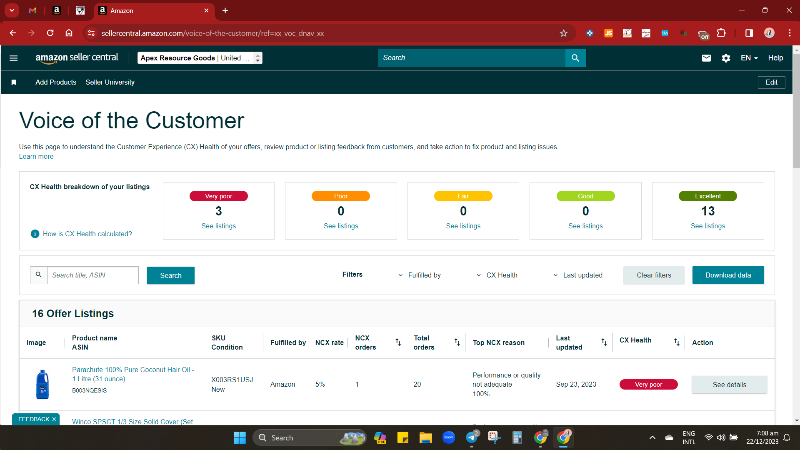Click the CX Health info icon
The image size is (800, 450).
point(35,234)
